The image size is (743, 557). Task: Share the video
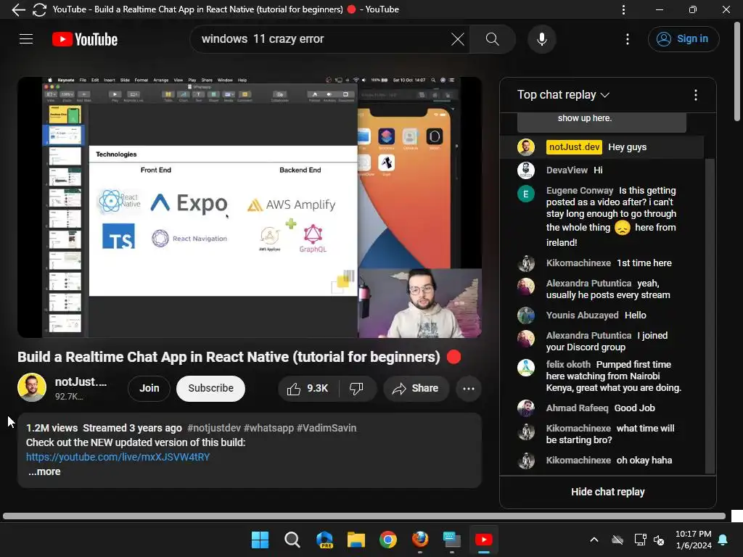tap(416, 389)
